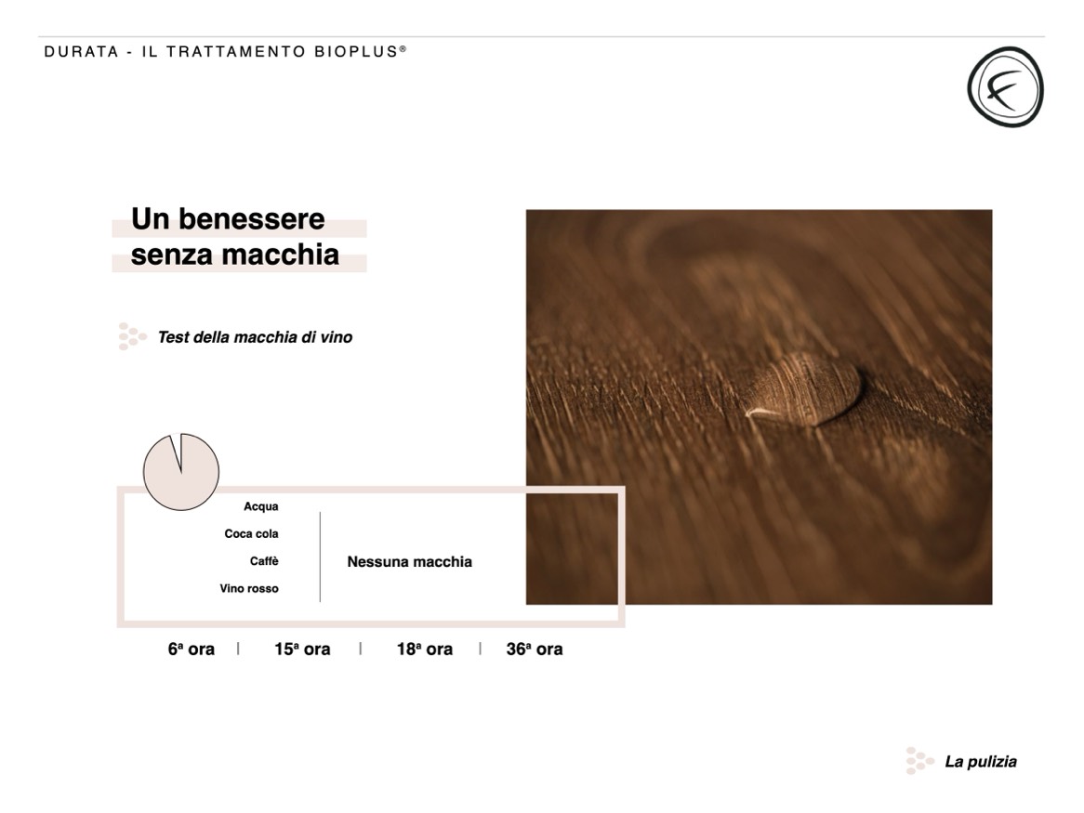The image size is (1084, 813).
Task: Click the dots icon next to La pulizia
Action: click(919, 761)
